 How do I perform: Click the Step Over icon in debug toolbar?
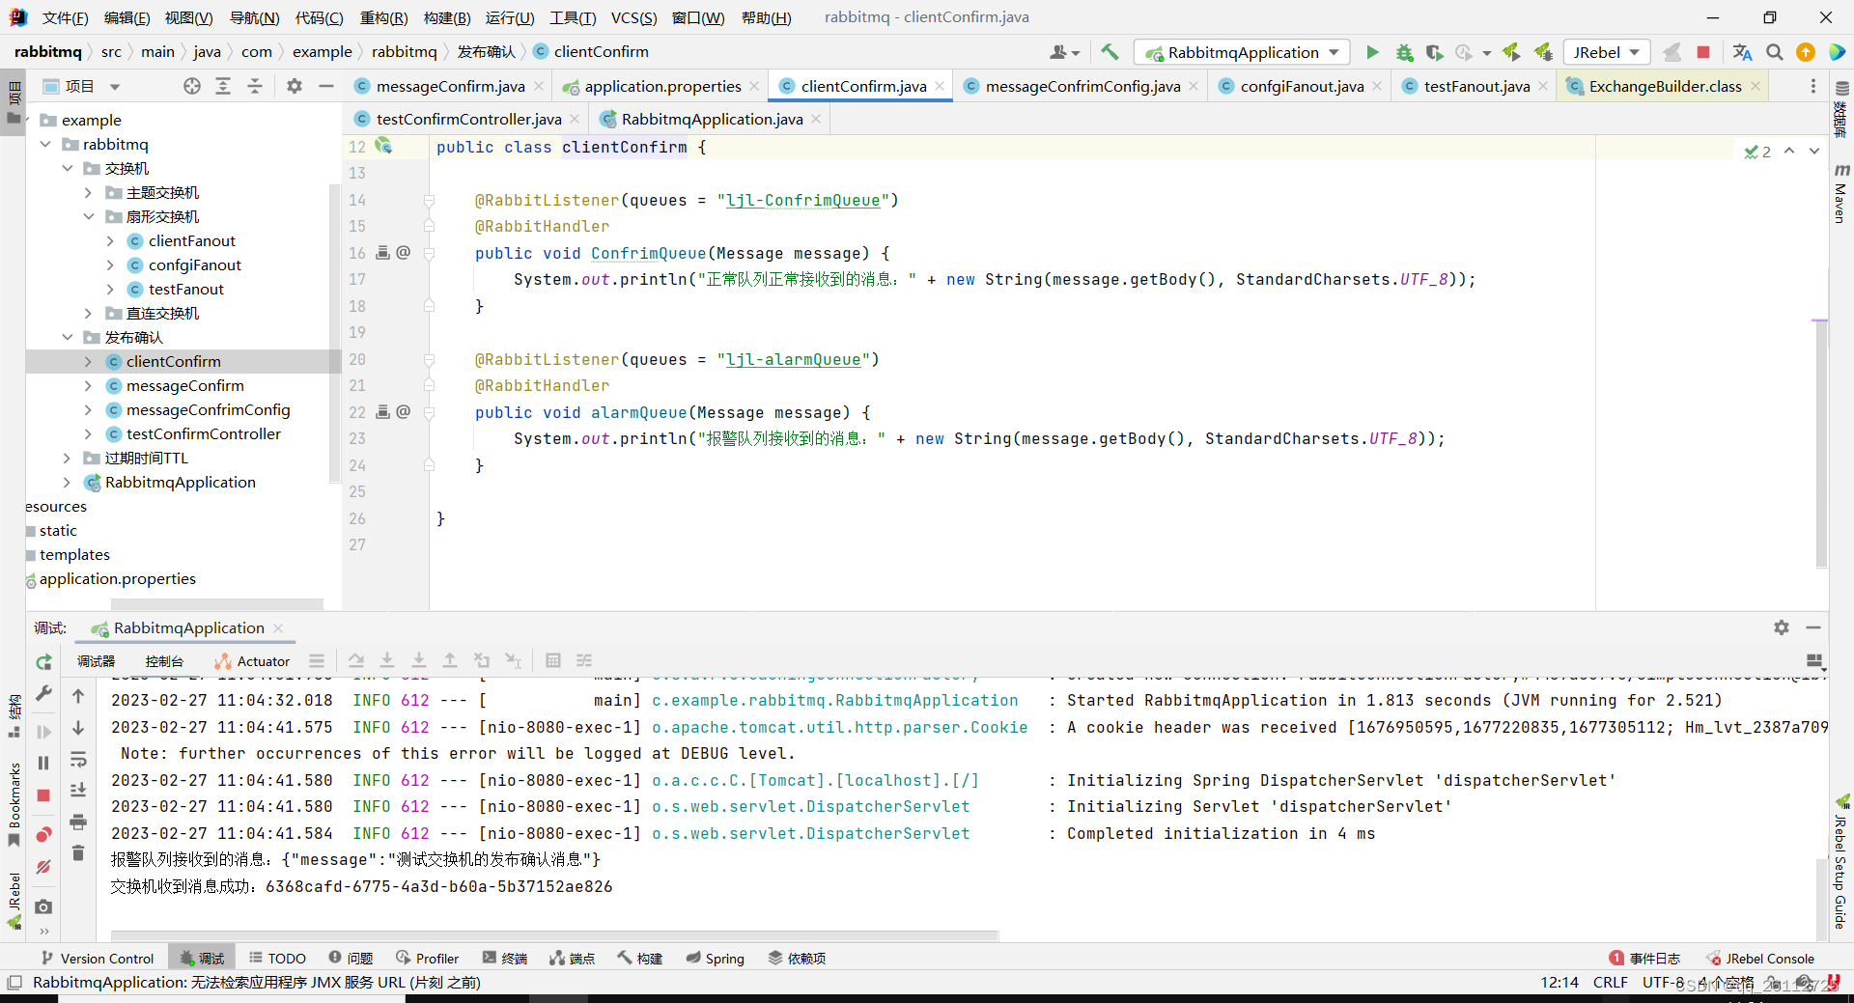(356, 660)
